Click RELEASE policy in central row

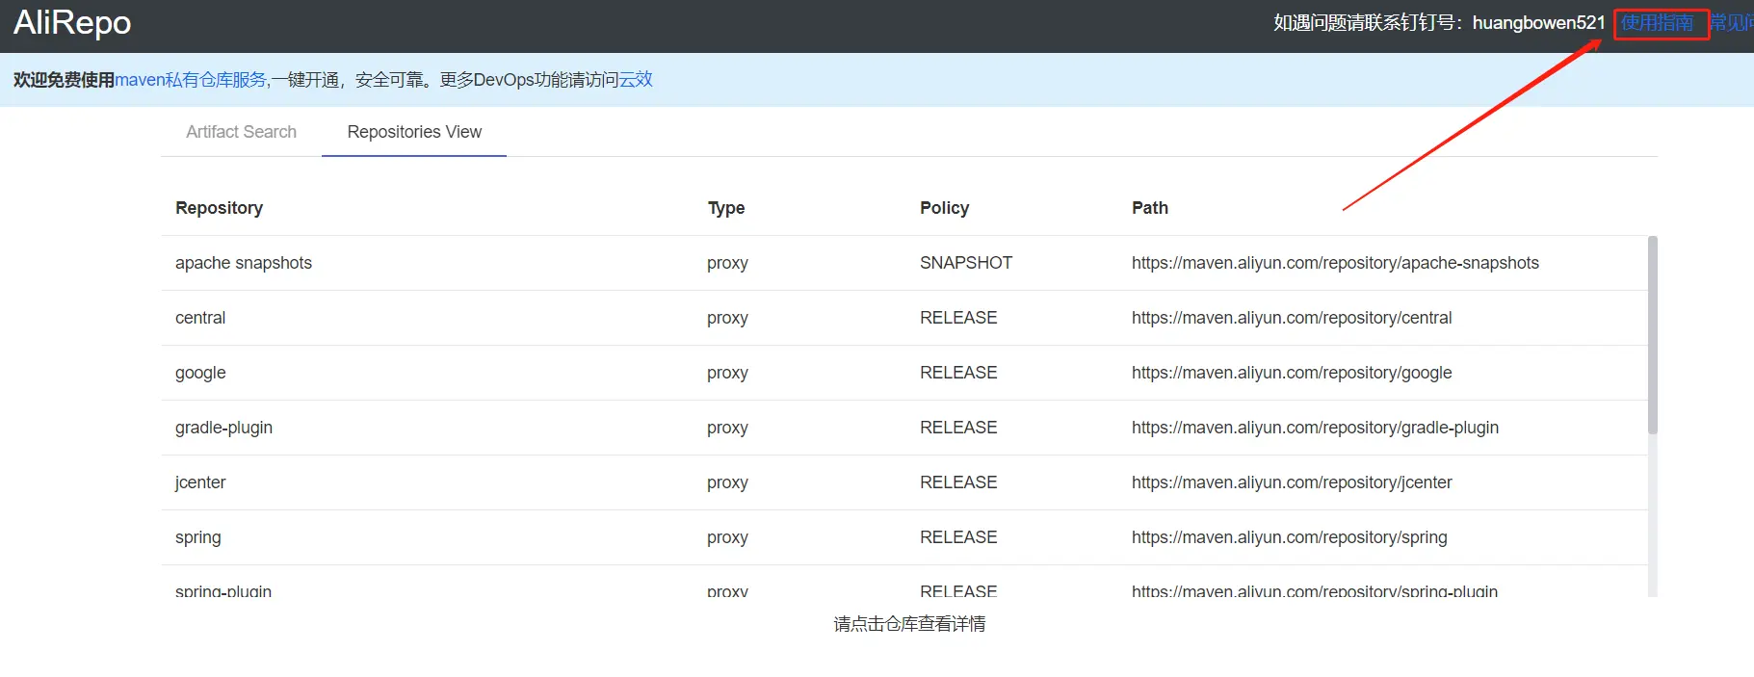click(x=958, y=318)
